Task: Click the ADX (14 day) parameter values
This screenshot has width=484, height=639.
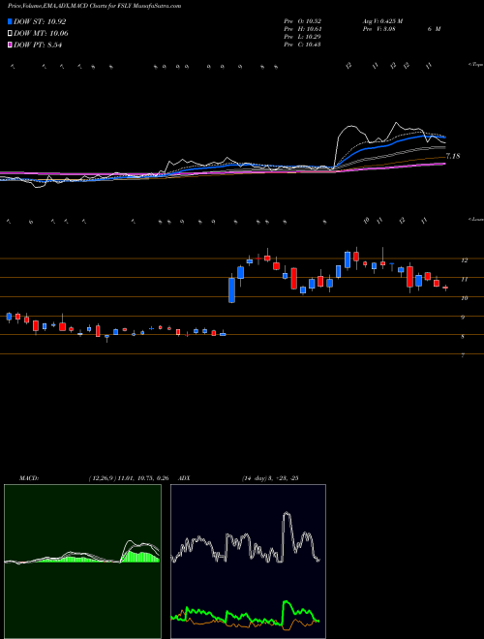Action: click(x=270, y=478)
